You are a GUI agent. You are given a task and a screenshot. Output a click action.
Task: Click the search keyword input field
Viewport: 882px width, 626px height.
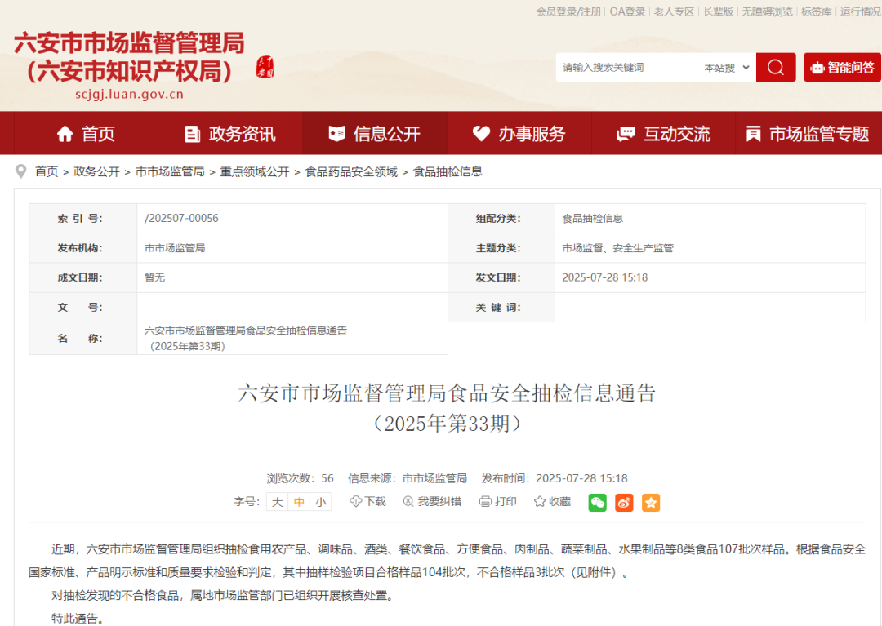pyautogui.click(x=627, y=68)
